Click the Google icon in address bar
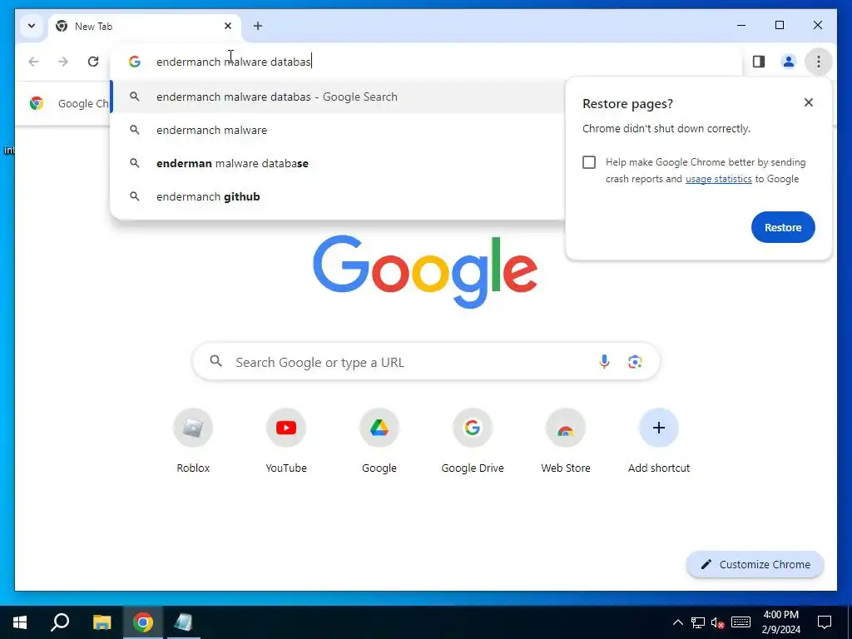Screen dimensions: 852x639 (135, 62)
